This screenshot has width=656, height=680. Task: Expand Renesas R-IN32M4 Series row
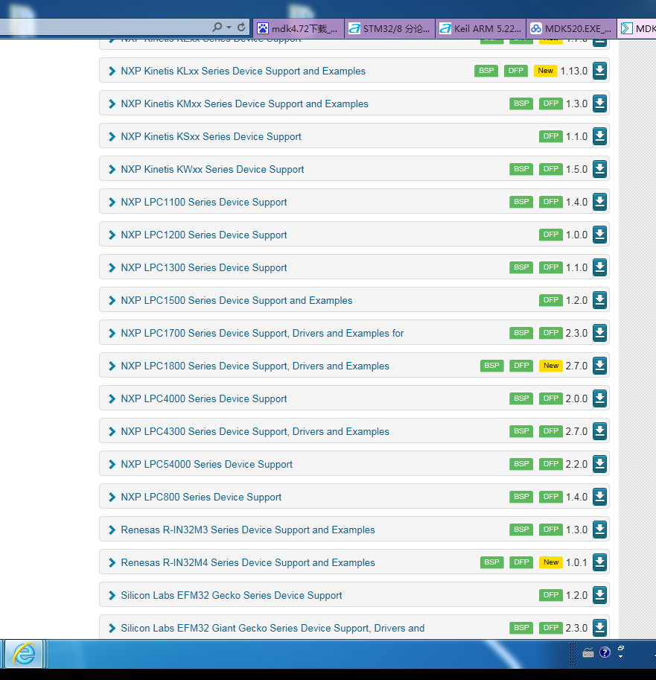pos(112,563)
